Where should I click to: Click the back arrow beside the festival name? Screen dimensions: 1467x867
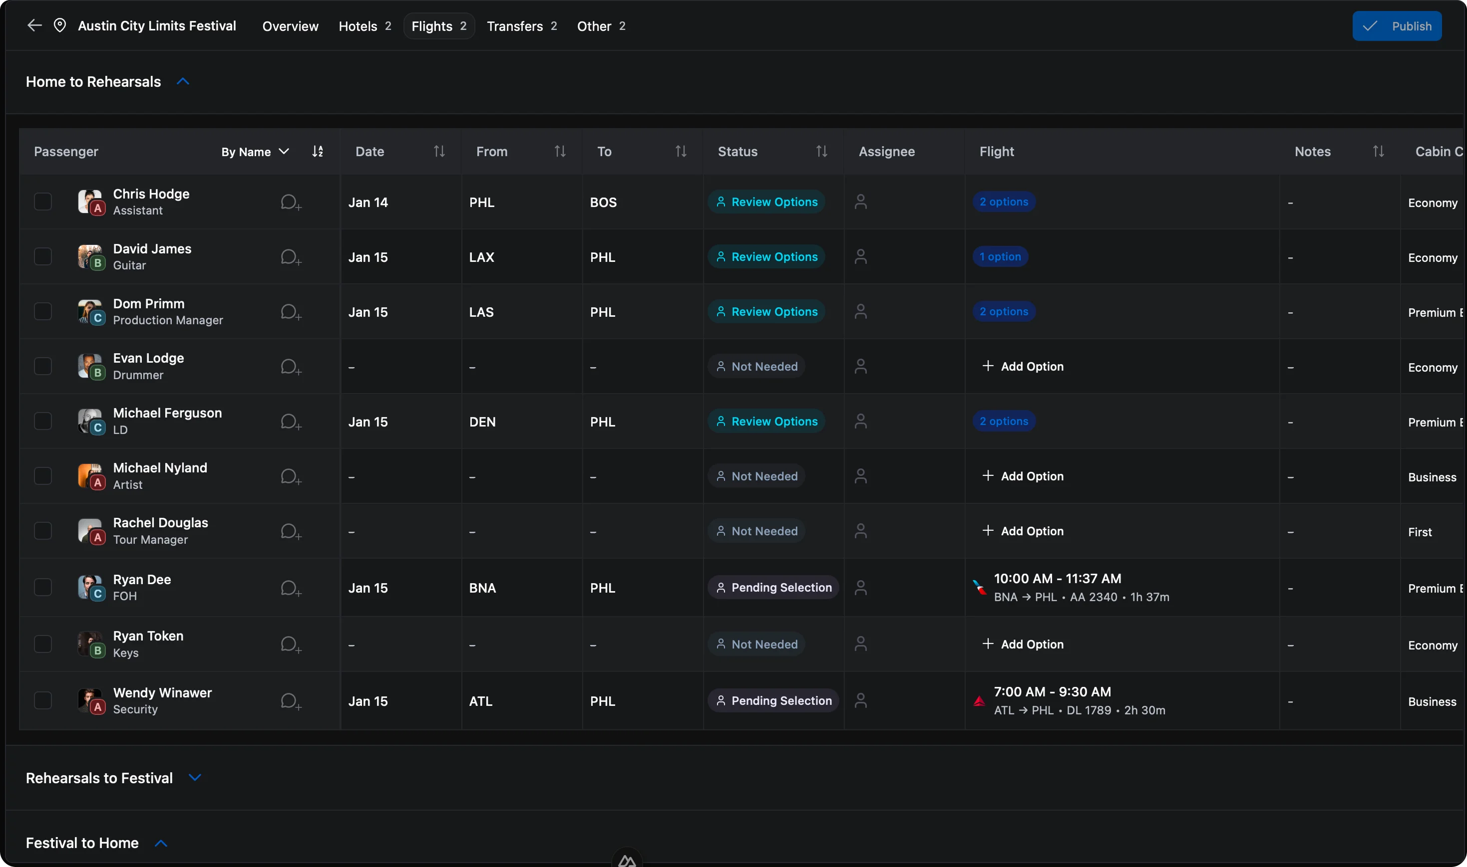(33, 25)
